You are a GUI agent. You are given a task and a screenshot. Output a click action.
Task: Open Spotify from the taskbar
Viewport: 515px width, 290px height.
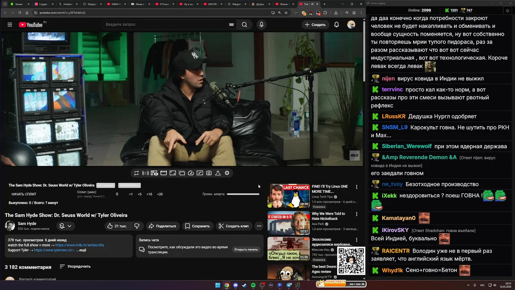click(x=253, y=285)
